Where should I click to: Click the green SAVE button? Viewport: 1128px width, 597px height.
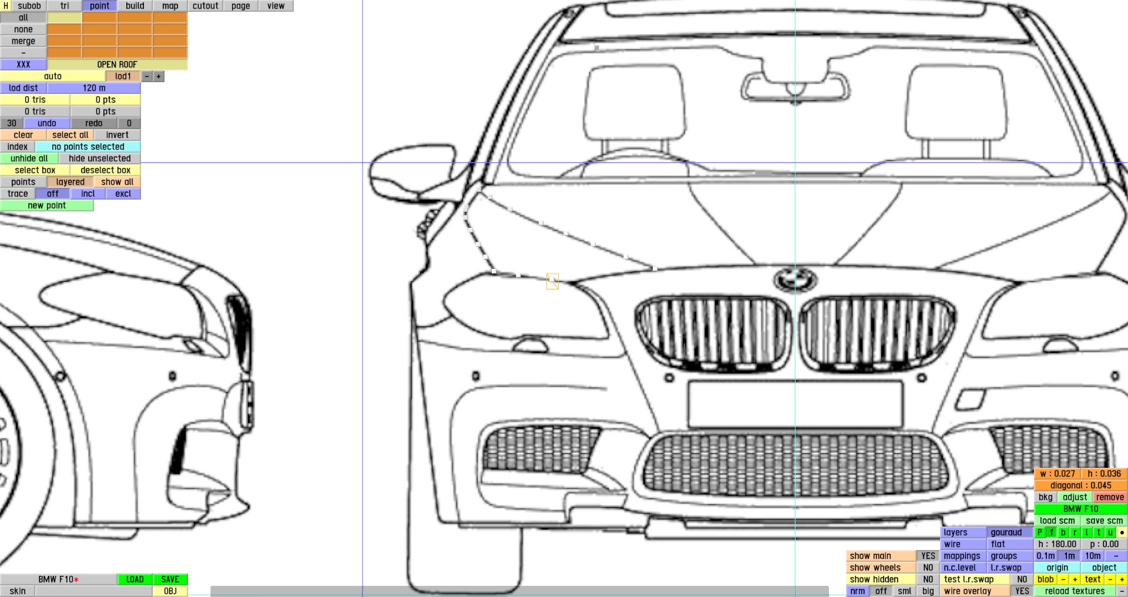(170, 579)
